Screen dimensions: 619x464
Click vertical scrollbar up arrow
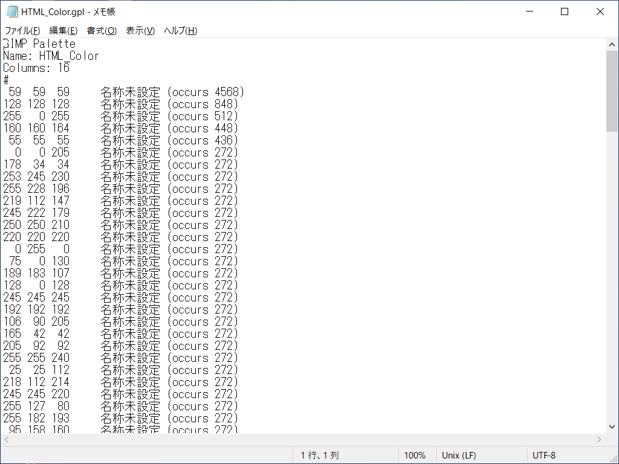click(612, 45)
